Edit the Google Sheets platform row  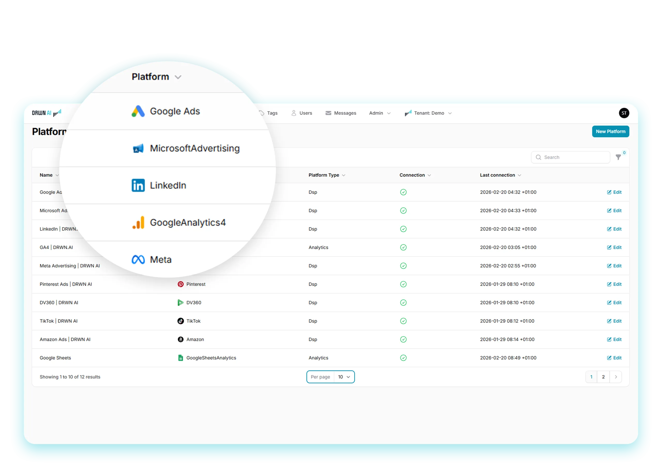coord(614,358)
